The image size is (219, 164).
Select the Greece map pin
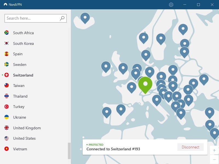point(181,113)
